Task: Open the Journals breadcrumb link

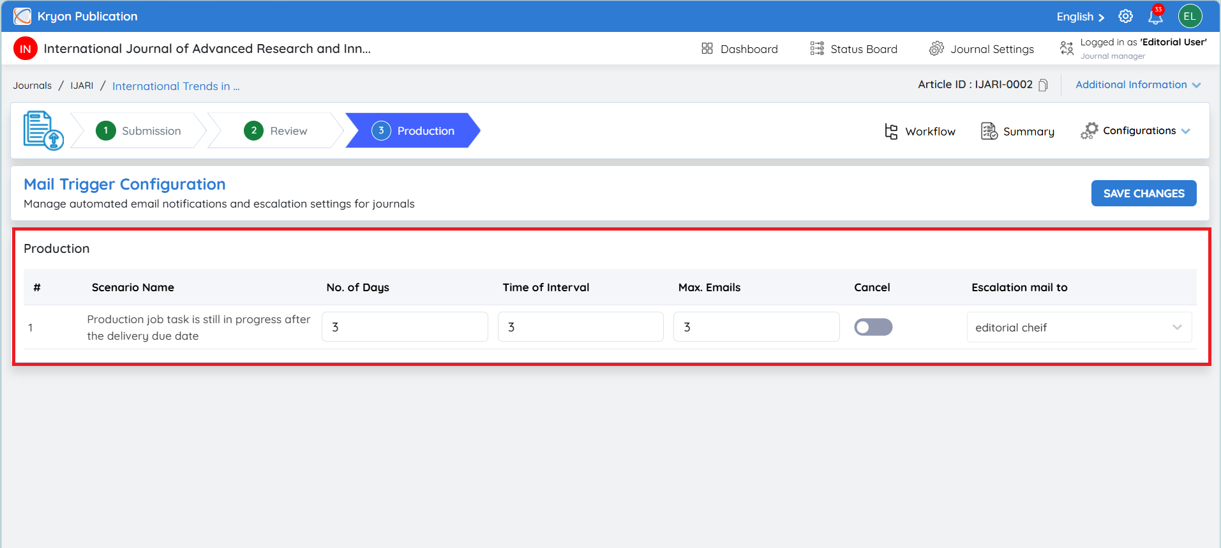Action: click(33, 86)
